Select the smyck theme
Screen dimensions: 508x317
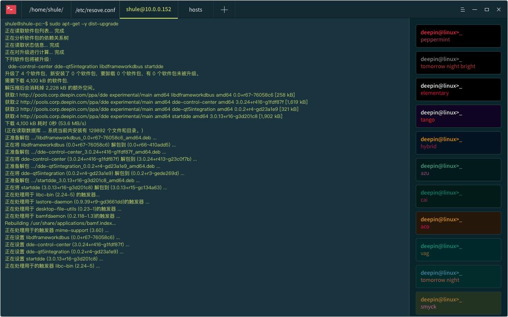click(x=458, y=303)
